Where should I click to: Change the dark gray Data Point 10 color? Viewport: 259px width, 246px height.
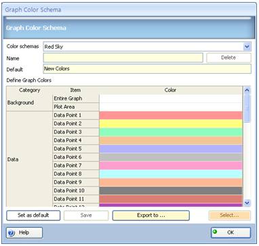coord(171,190)
